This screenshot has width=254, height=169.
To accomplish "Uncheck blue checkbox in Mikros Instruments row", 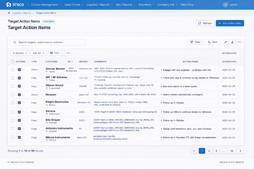I will point(19,137).
